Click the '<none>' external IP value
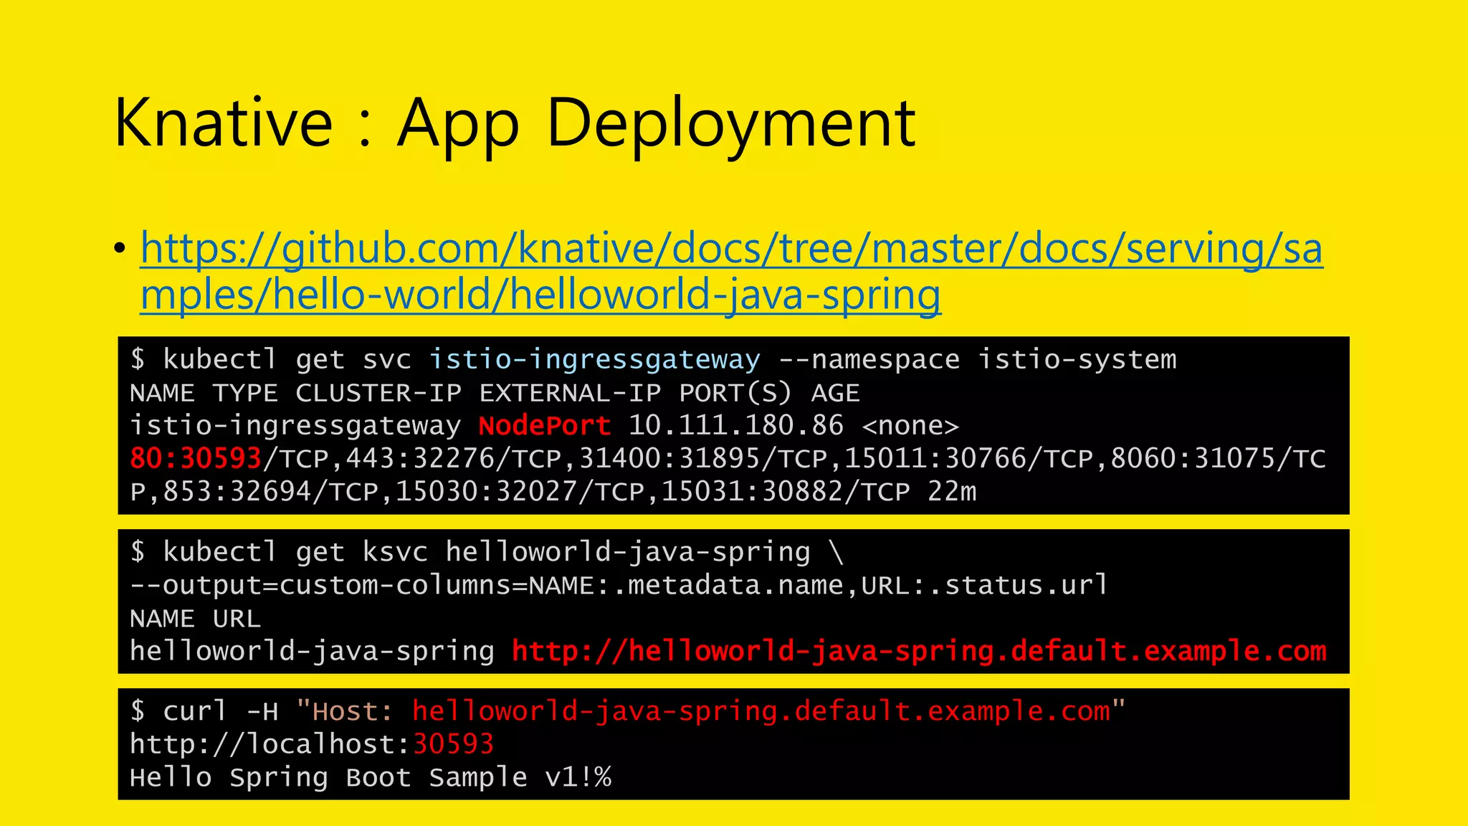Image resolution: width=1468 pixels, height=826 pixels. (910, 427)
